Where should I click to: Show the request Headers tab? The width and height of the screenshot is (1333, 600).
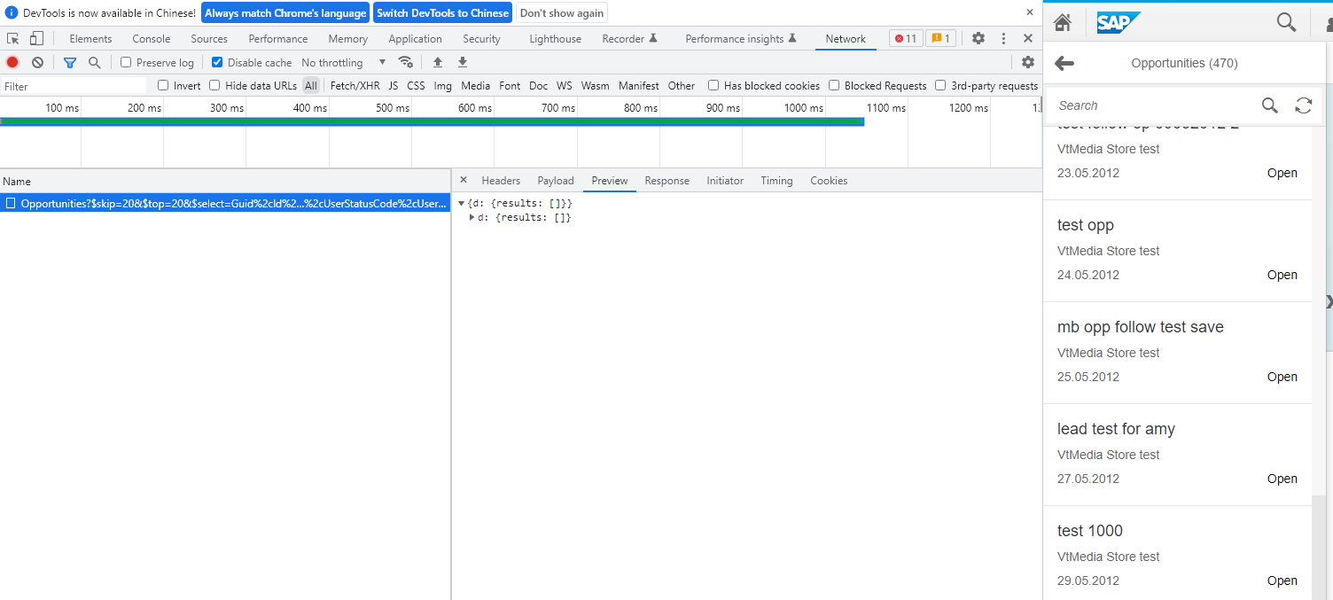click(501, 180)
